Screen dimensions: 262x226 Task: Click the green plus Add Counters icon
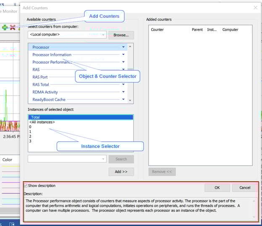pyautogui.click(x=5, y=27)
